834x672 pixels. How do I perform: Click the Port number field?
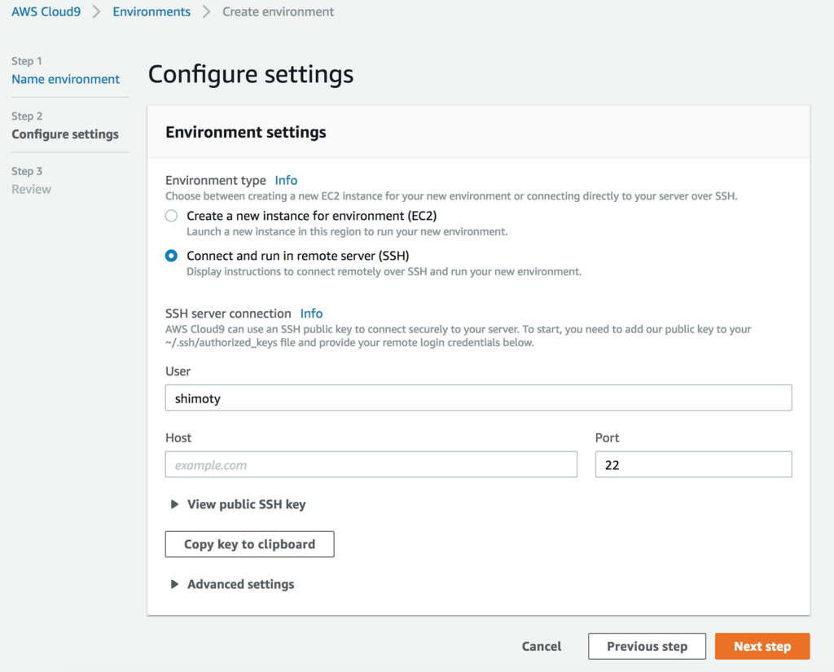[693, 465]
